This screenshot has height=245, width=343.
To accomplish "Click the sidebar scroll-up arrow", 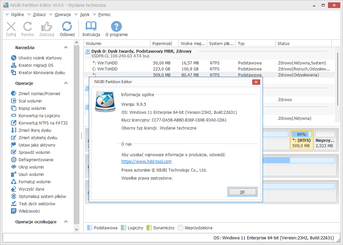I will [x=76, y=43].
